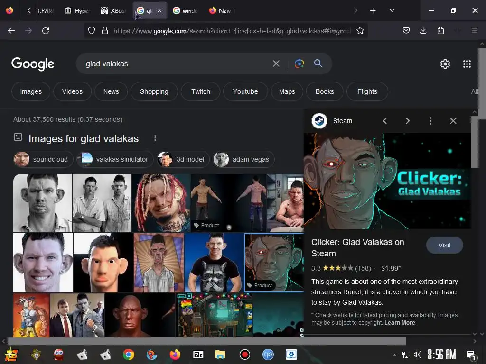Search by image with Lens icon

[299, 64]
